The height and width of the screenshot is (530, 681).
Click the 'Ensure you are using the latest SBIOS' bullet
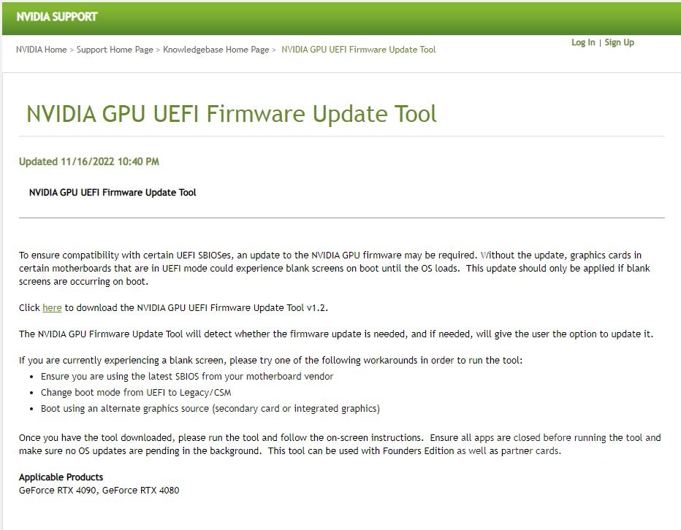[x=187, y=377]
